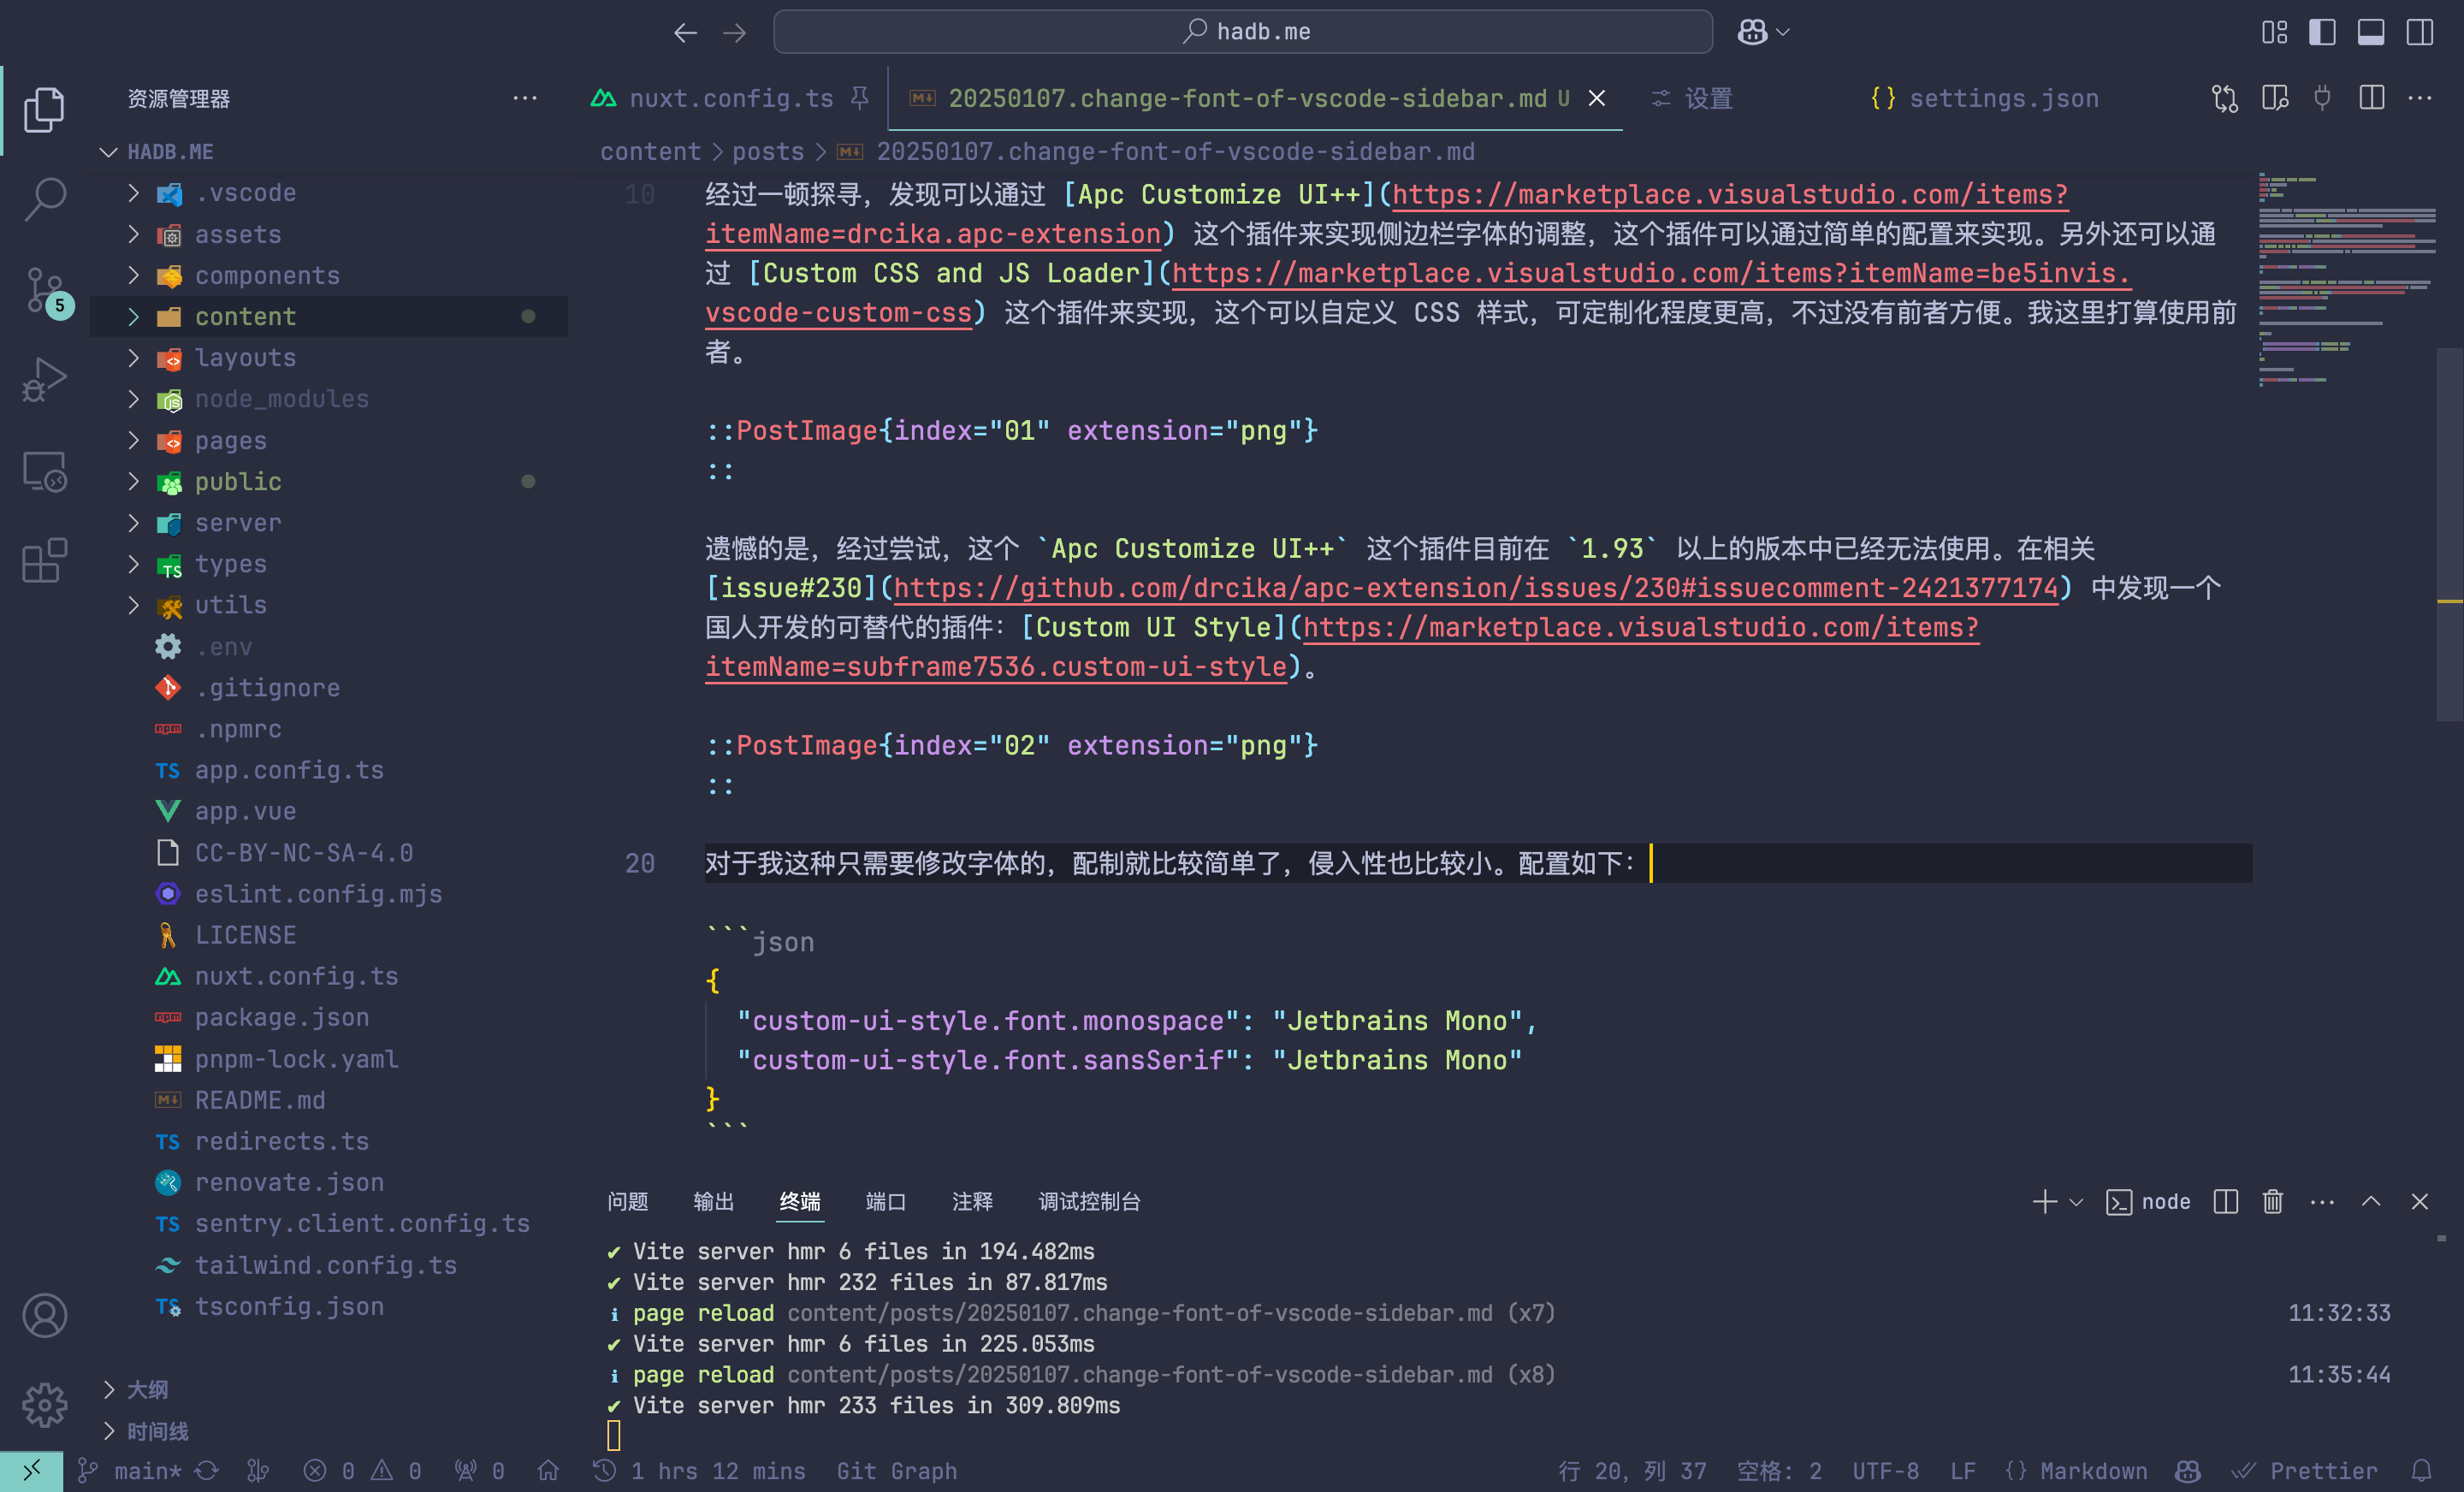The image size is (2464, 1492).
Task: Open the Extensions view
Action: click(44, 561)
